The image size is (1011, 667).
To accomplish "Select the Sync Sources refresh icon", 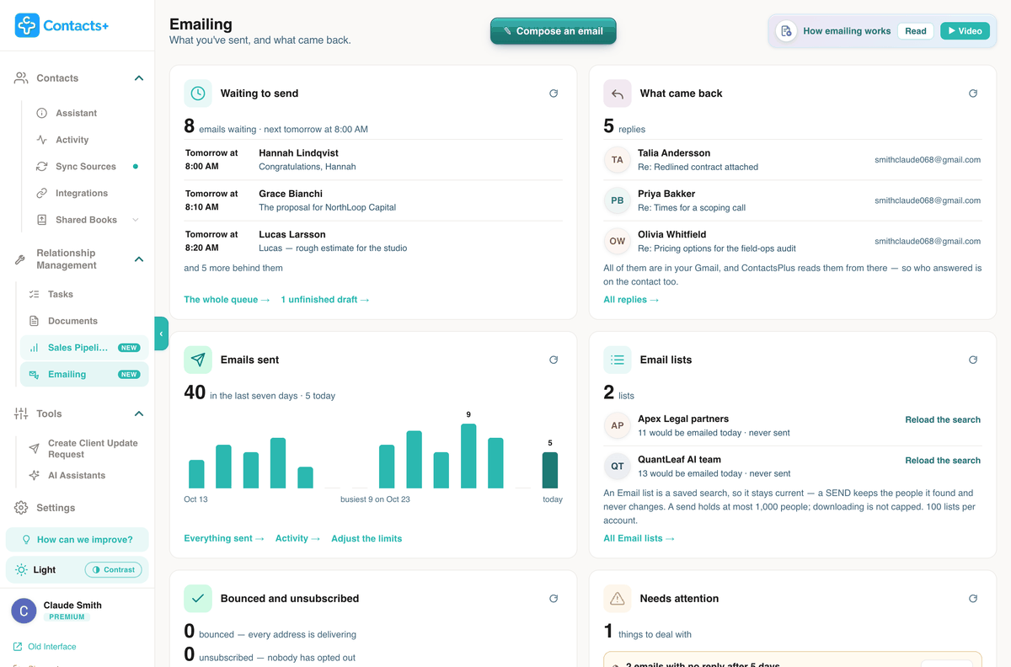I will 41,167.
